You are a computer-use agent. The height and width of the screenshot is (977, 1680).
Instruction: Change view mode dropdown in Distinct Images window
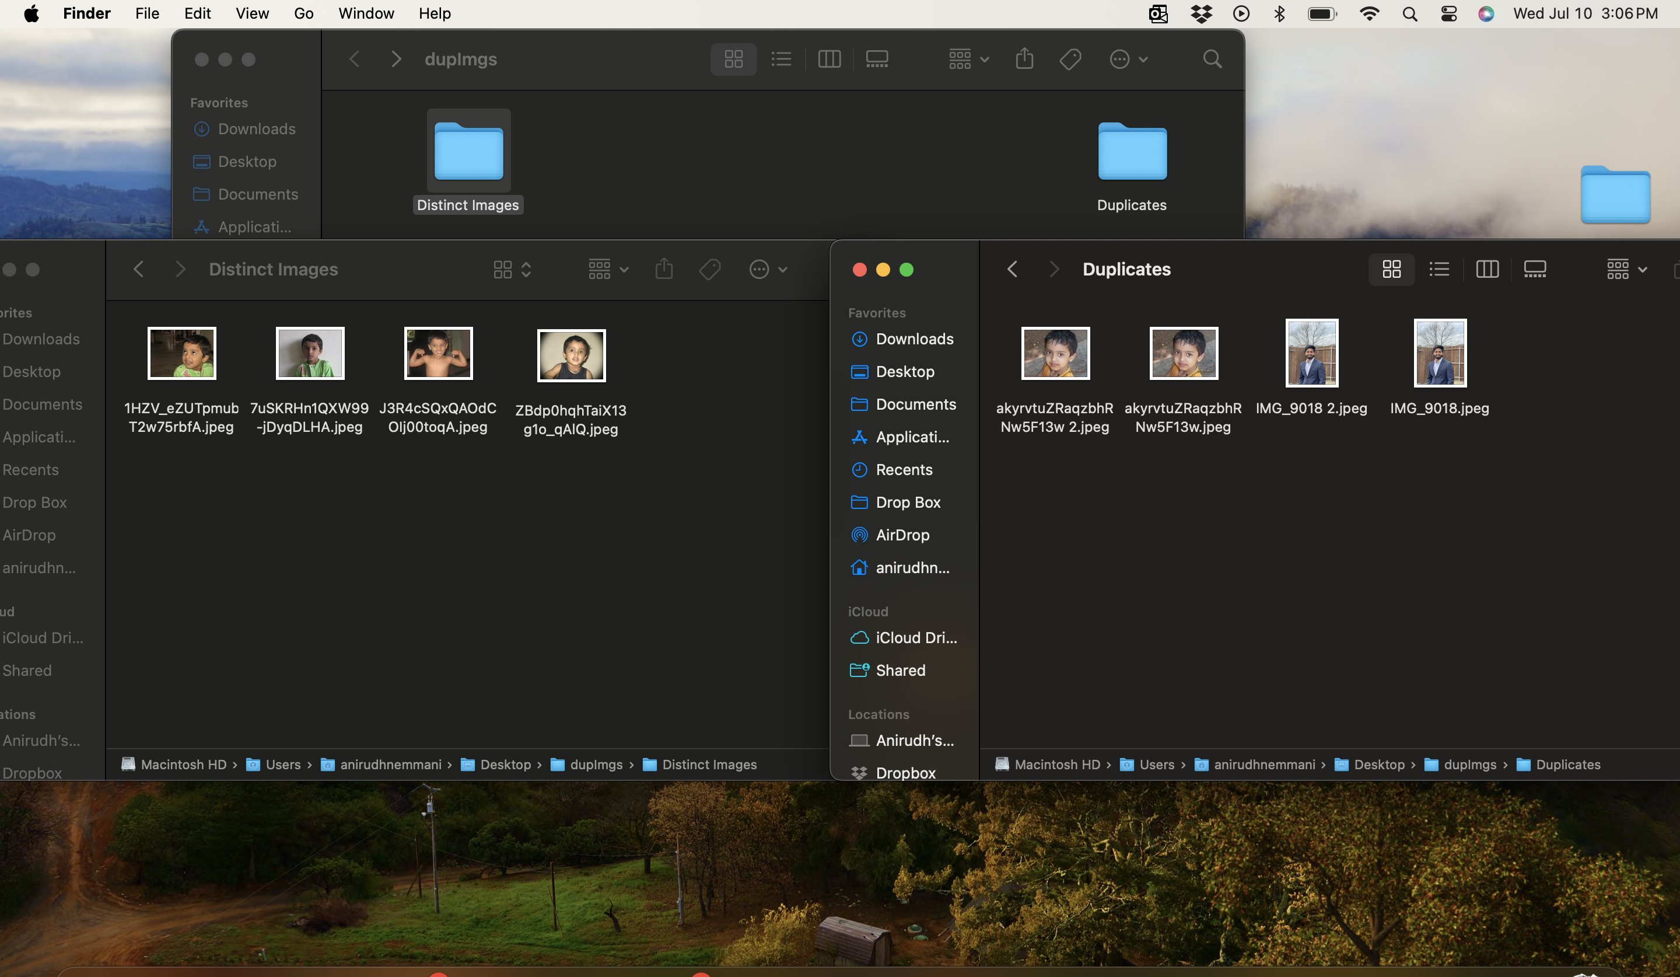tap(512, 270)
